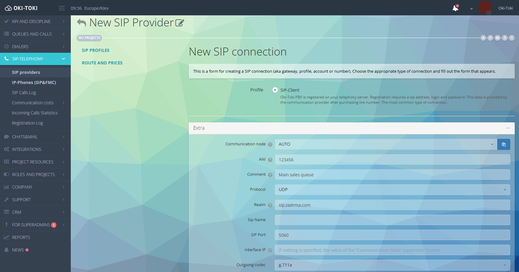Collapse the Extra panel
This screenshot has width=519, height=272.
(508, 128)
